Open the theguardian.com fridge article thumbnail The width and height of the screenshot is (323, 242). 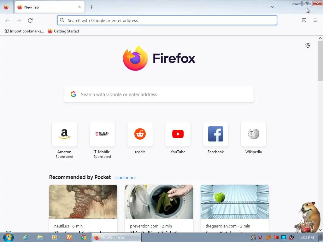coord(234,201)
